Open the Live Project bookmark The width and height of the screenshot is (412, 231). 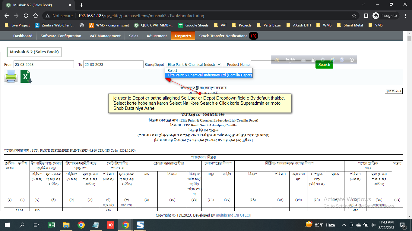17,25
